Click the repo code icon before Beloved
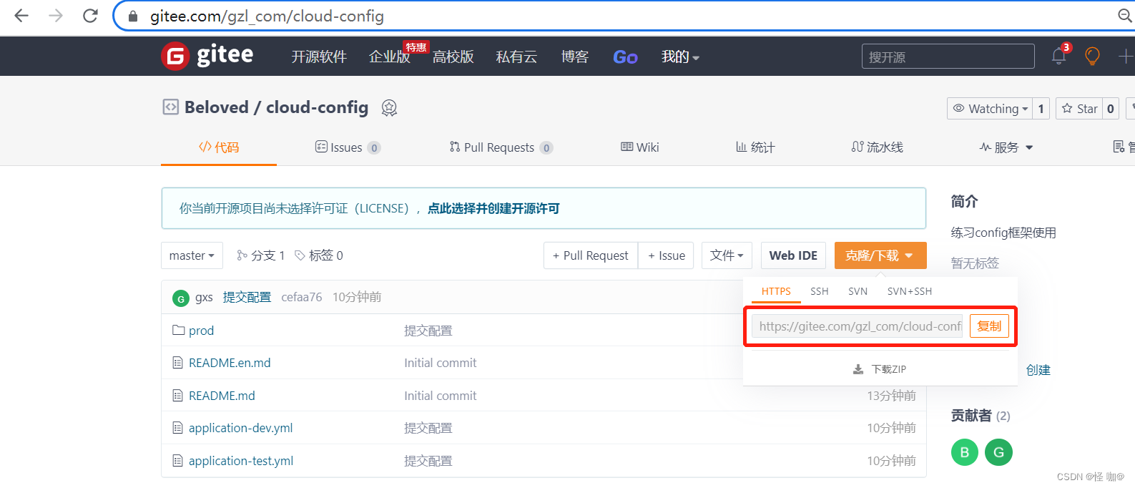1135x488 pixels. point(170,107)
